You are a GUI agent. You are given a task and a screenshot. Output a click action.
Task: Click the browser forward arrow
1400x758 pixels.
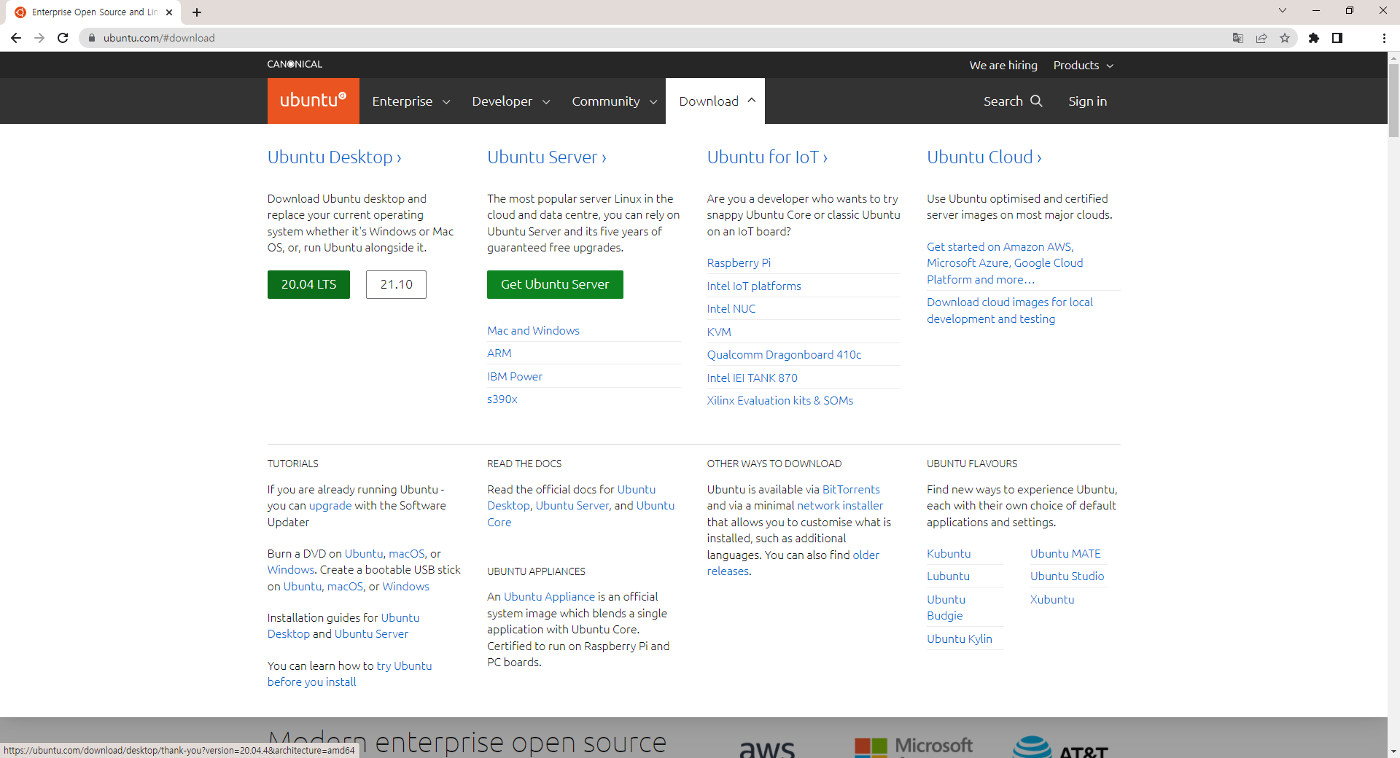(x=39, y=38)
